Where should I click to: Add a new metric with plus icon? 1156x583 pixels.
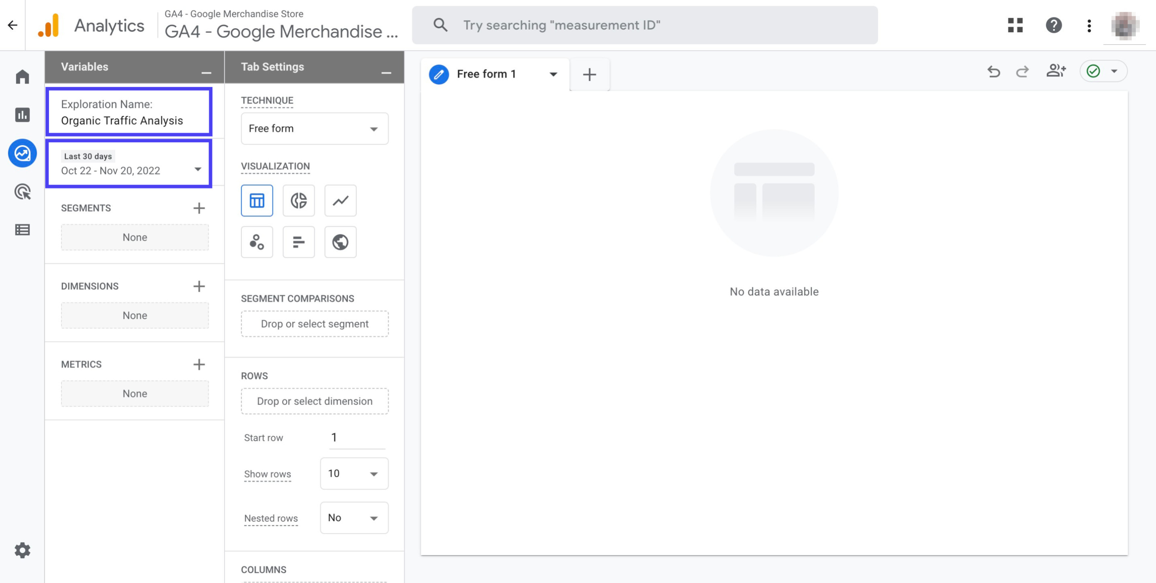(x=199, y=364)
